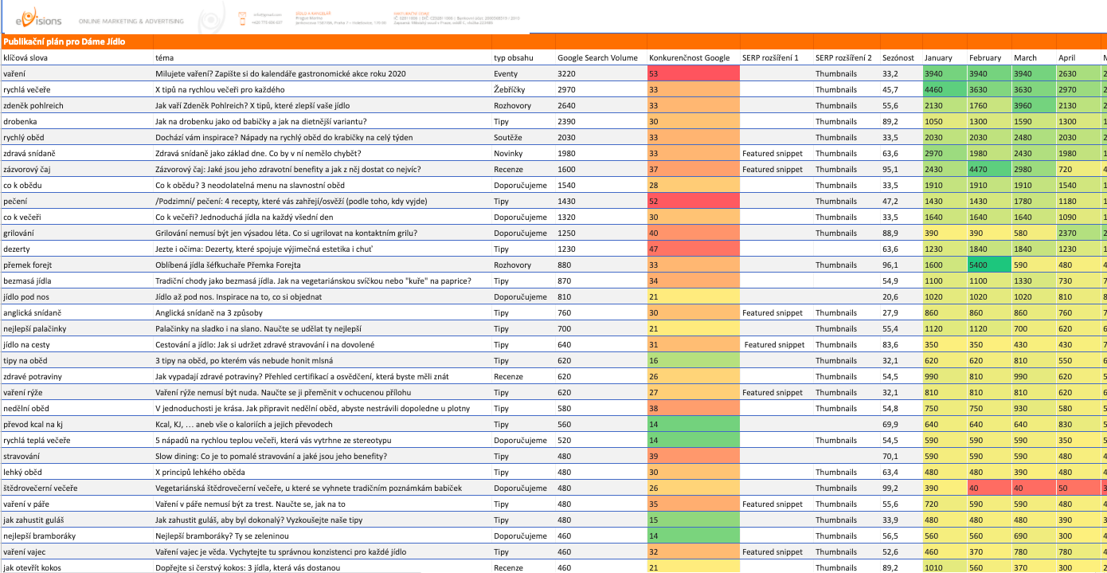
Task: Click the email envelope icon in the header
Action: [x=244, y=14]
